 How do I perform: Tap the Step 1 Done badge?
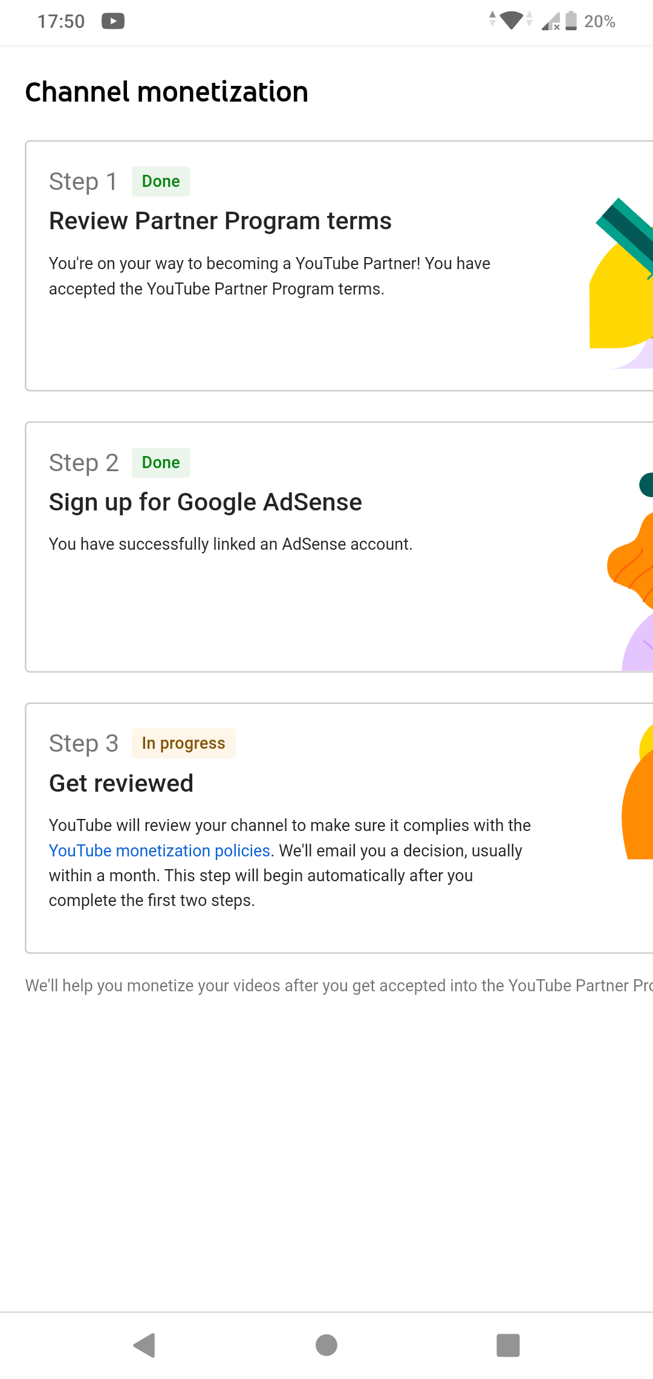point(161,181)
